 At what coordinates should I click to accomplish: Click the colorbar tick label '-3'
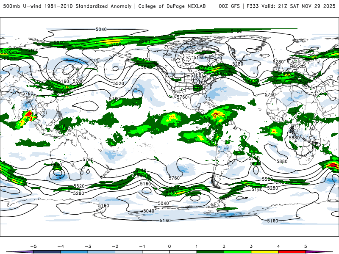pyautogui.click(x=88, y=246)
